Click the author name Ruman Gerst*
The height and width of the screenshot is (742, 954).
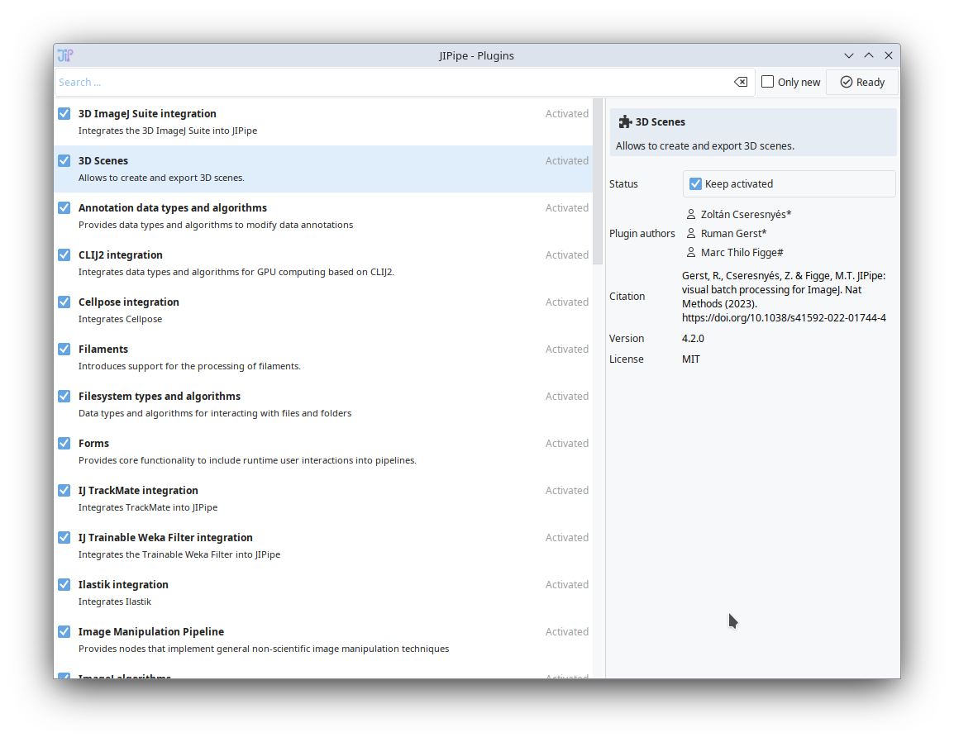click(734, 234)
